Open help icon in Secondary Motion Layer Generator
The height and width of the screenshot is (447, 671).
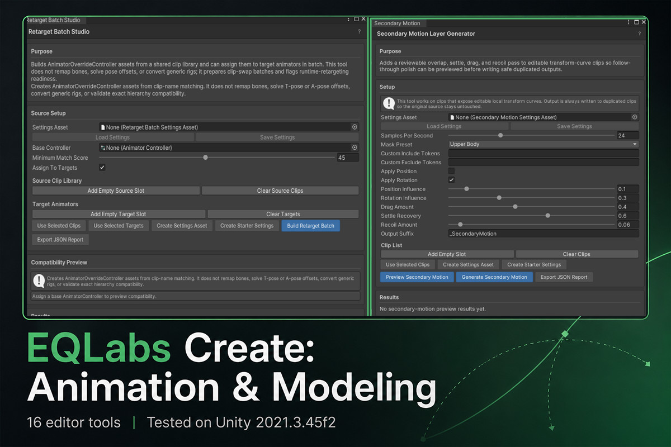pyautogui.click(x=639, y=34)
